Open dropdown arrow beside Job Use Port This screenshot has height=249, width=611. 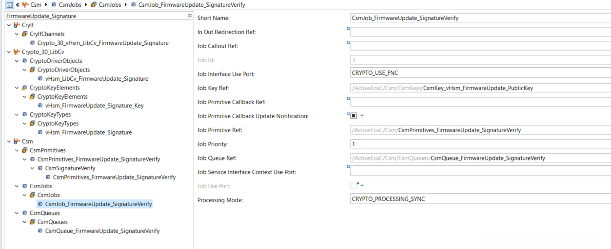[x=362, y=186]
